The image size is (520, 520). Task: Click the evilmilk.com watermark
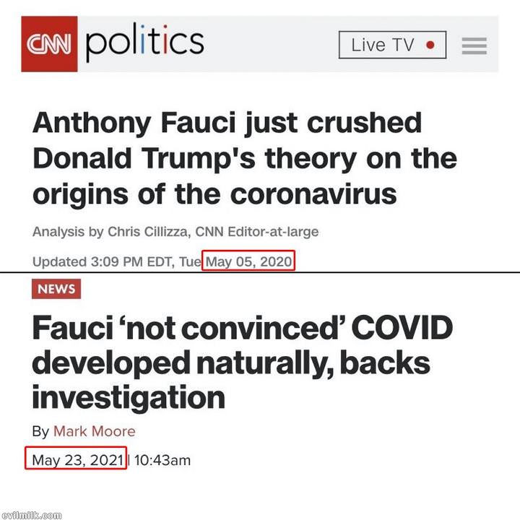coord(32,515)
